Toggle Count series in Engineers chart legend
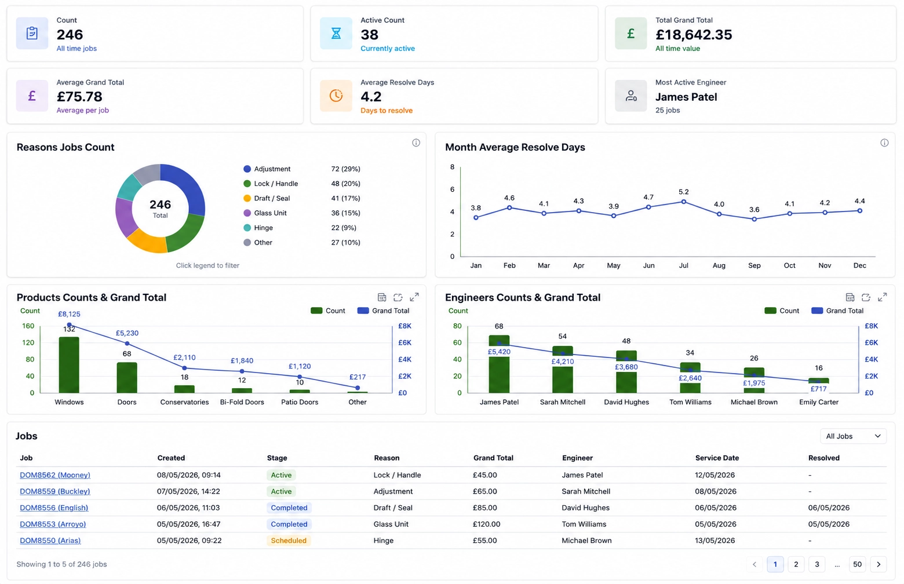 (782, 311)
